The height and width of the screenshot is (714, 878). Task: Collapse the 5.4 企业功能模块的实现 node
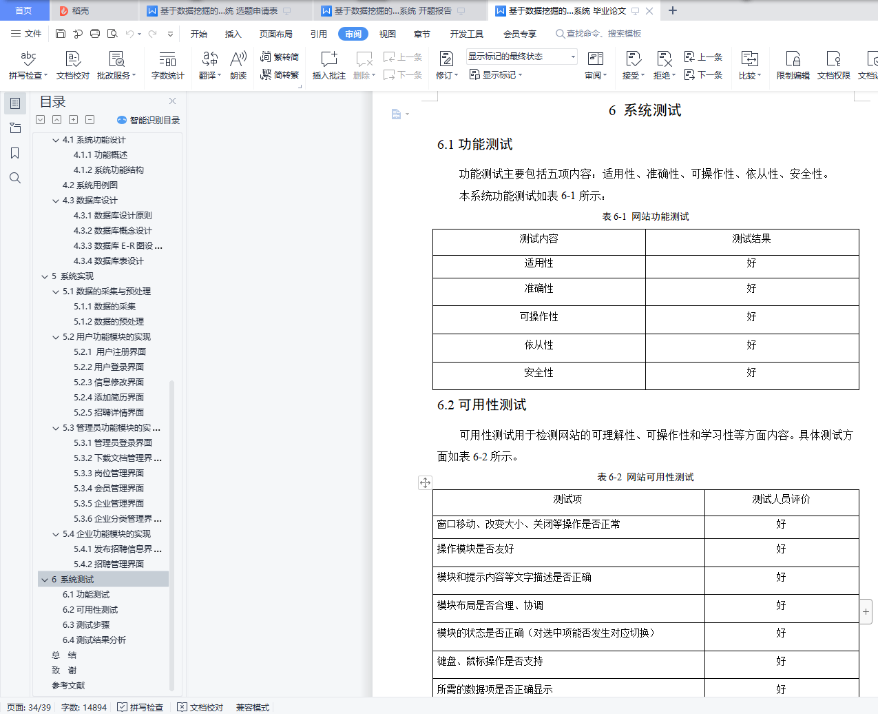pyautogui.click(x=56, y=534)
